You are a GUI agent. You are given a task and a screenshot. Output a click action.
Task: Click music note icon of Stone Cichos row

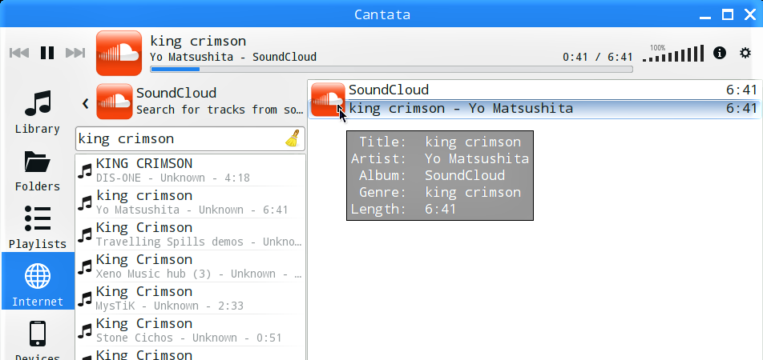click(x=85, y=331)
